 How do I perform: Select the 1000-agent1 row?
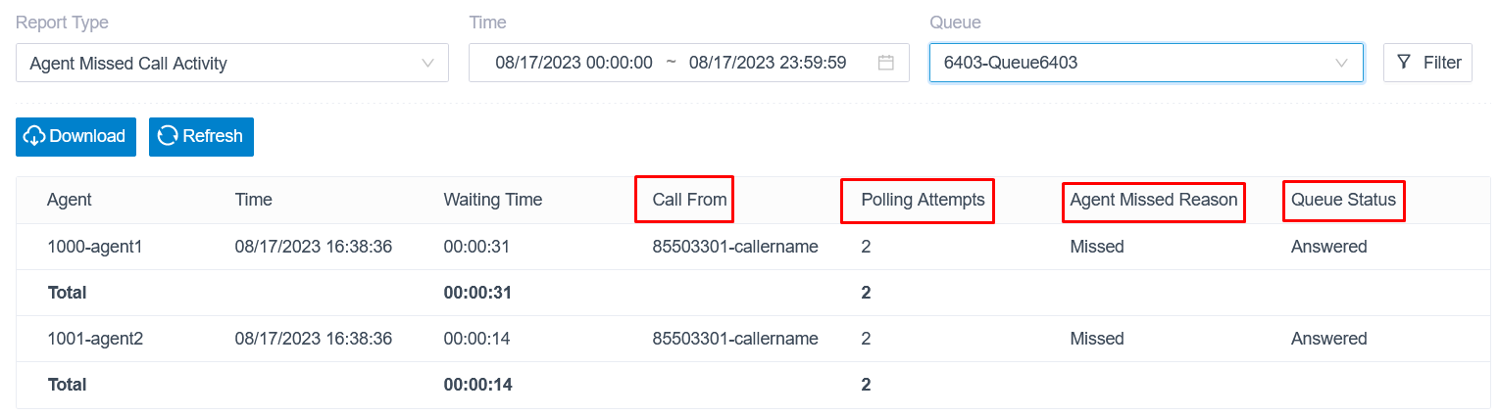click(x=753, y=247)
